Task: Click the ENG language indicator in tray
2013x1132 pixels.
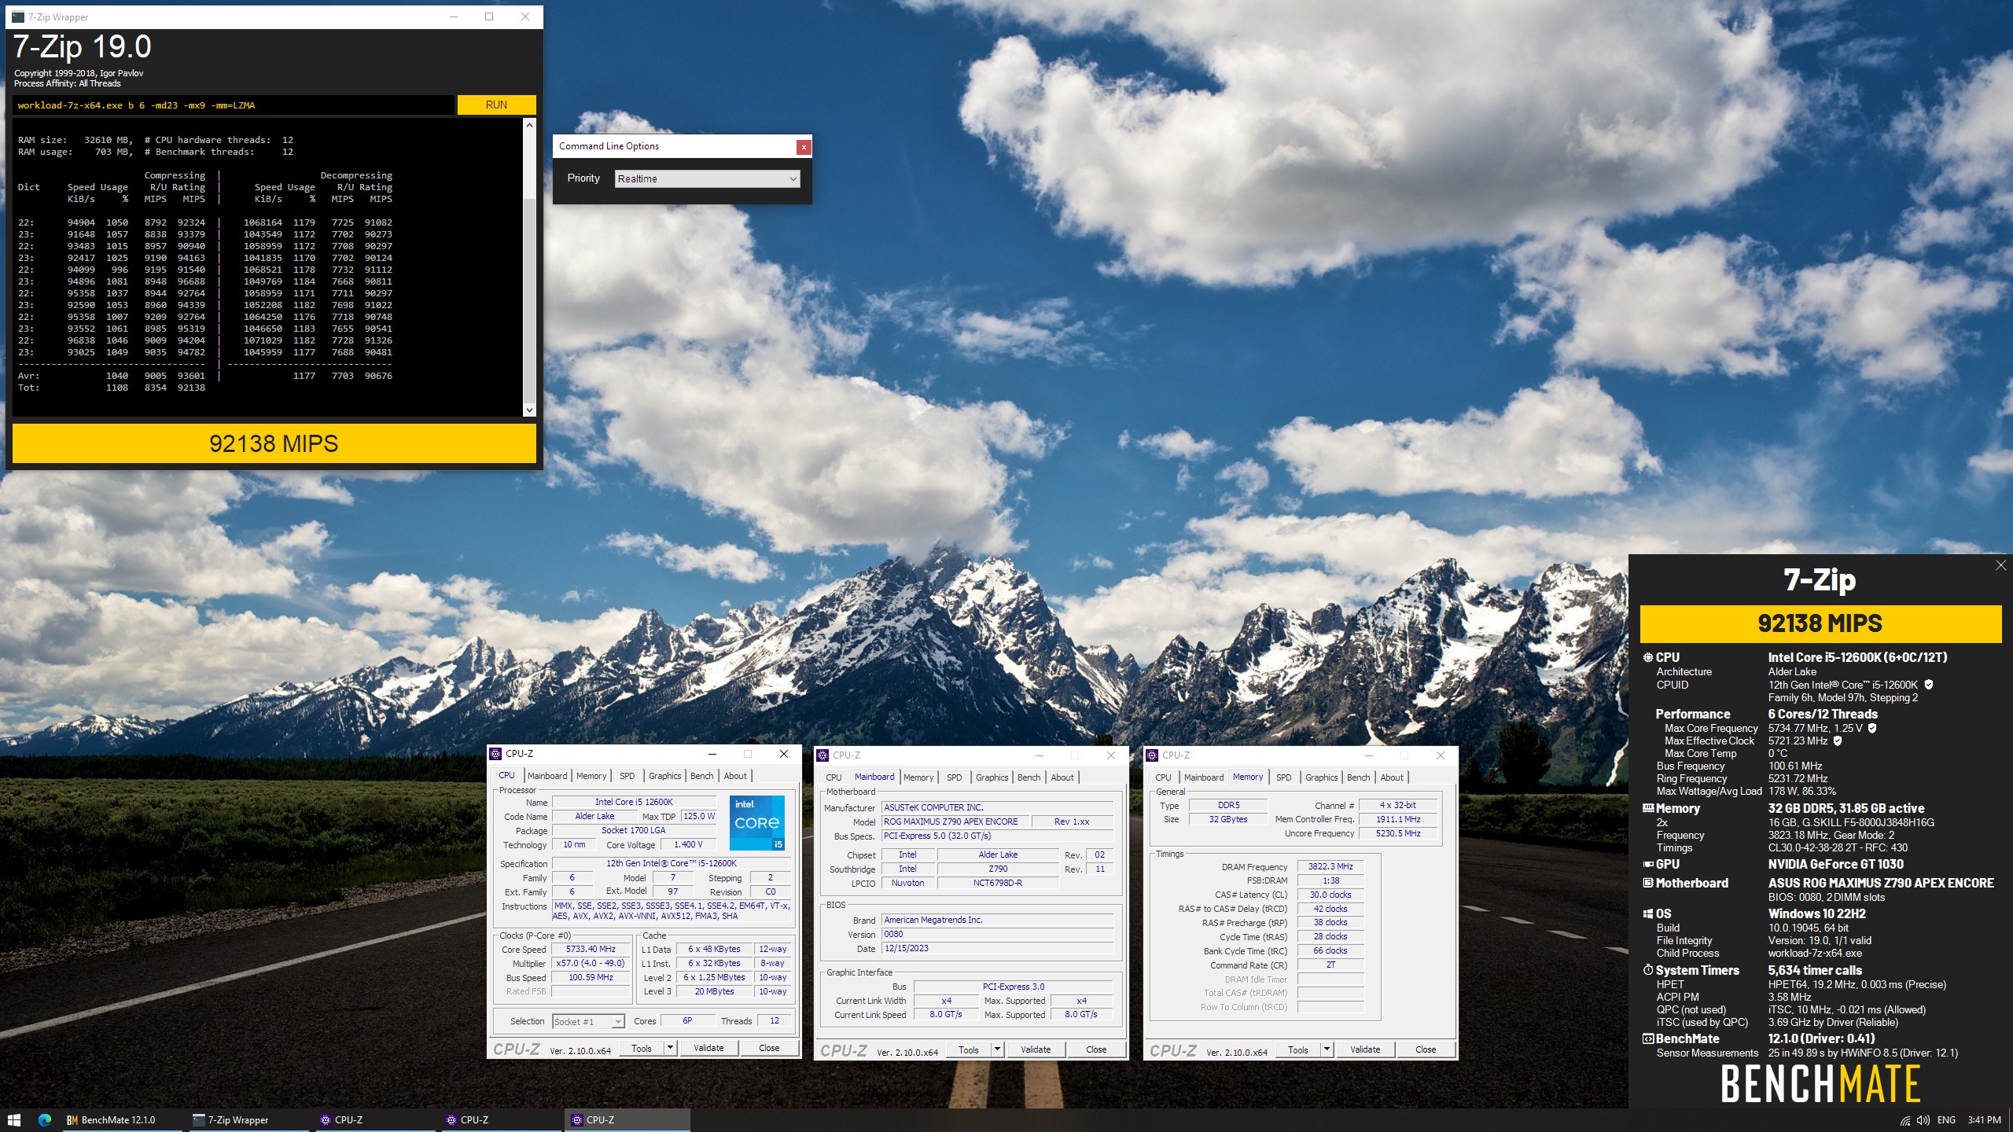Action: click(x=1946, y=1120)
